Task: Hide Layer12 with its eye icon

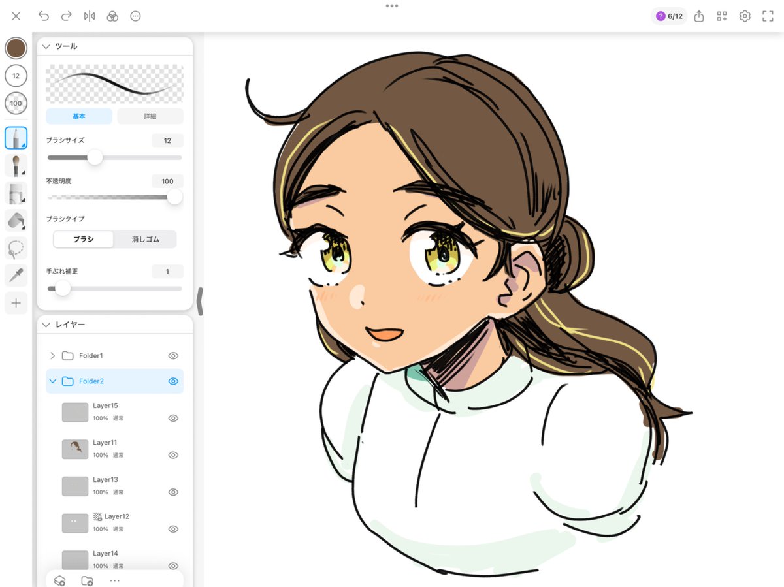Action: tap(173, 529)
